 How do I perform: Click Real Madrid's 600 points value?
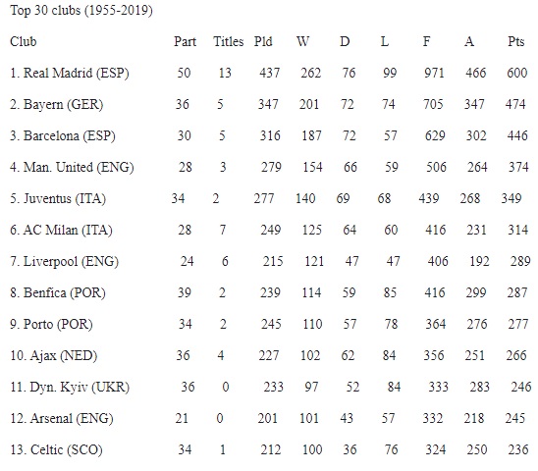tap(517, 73)
